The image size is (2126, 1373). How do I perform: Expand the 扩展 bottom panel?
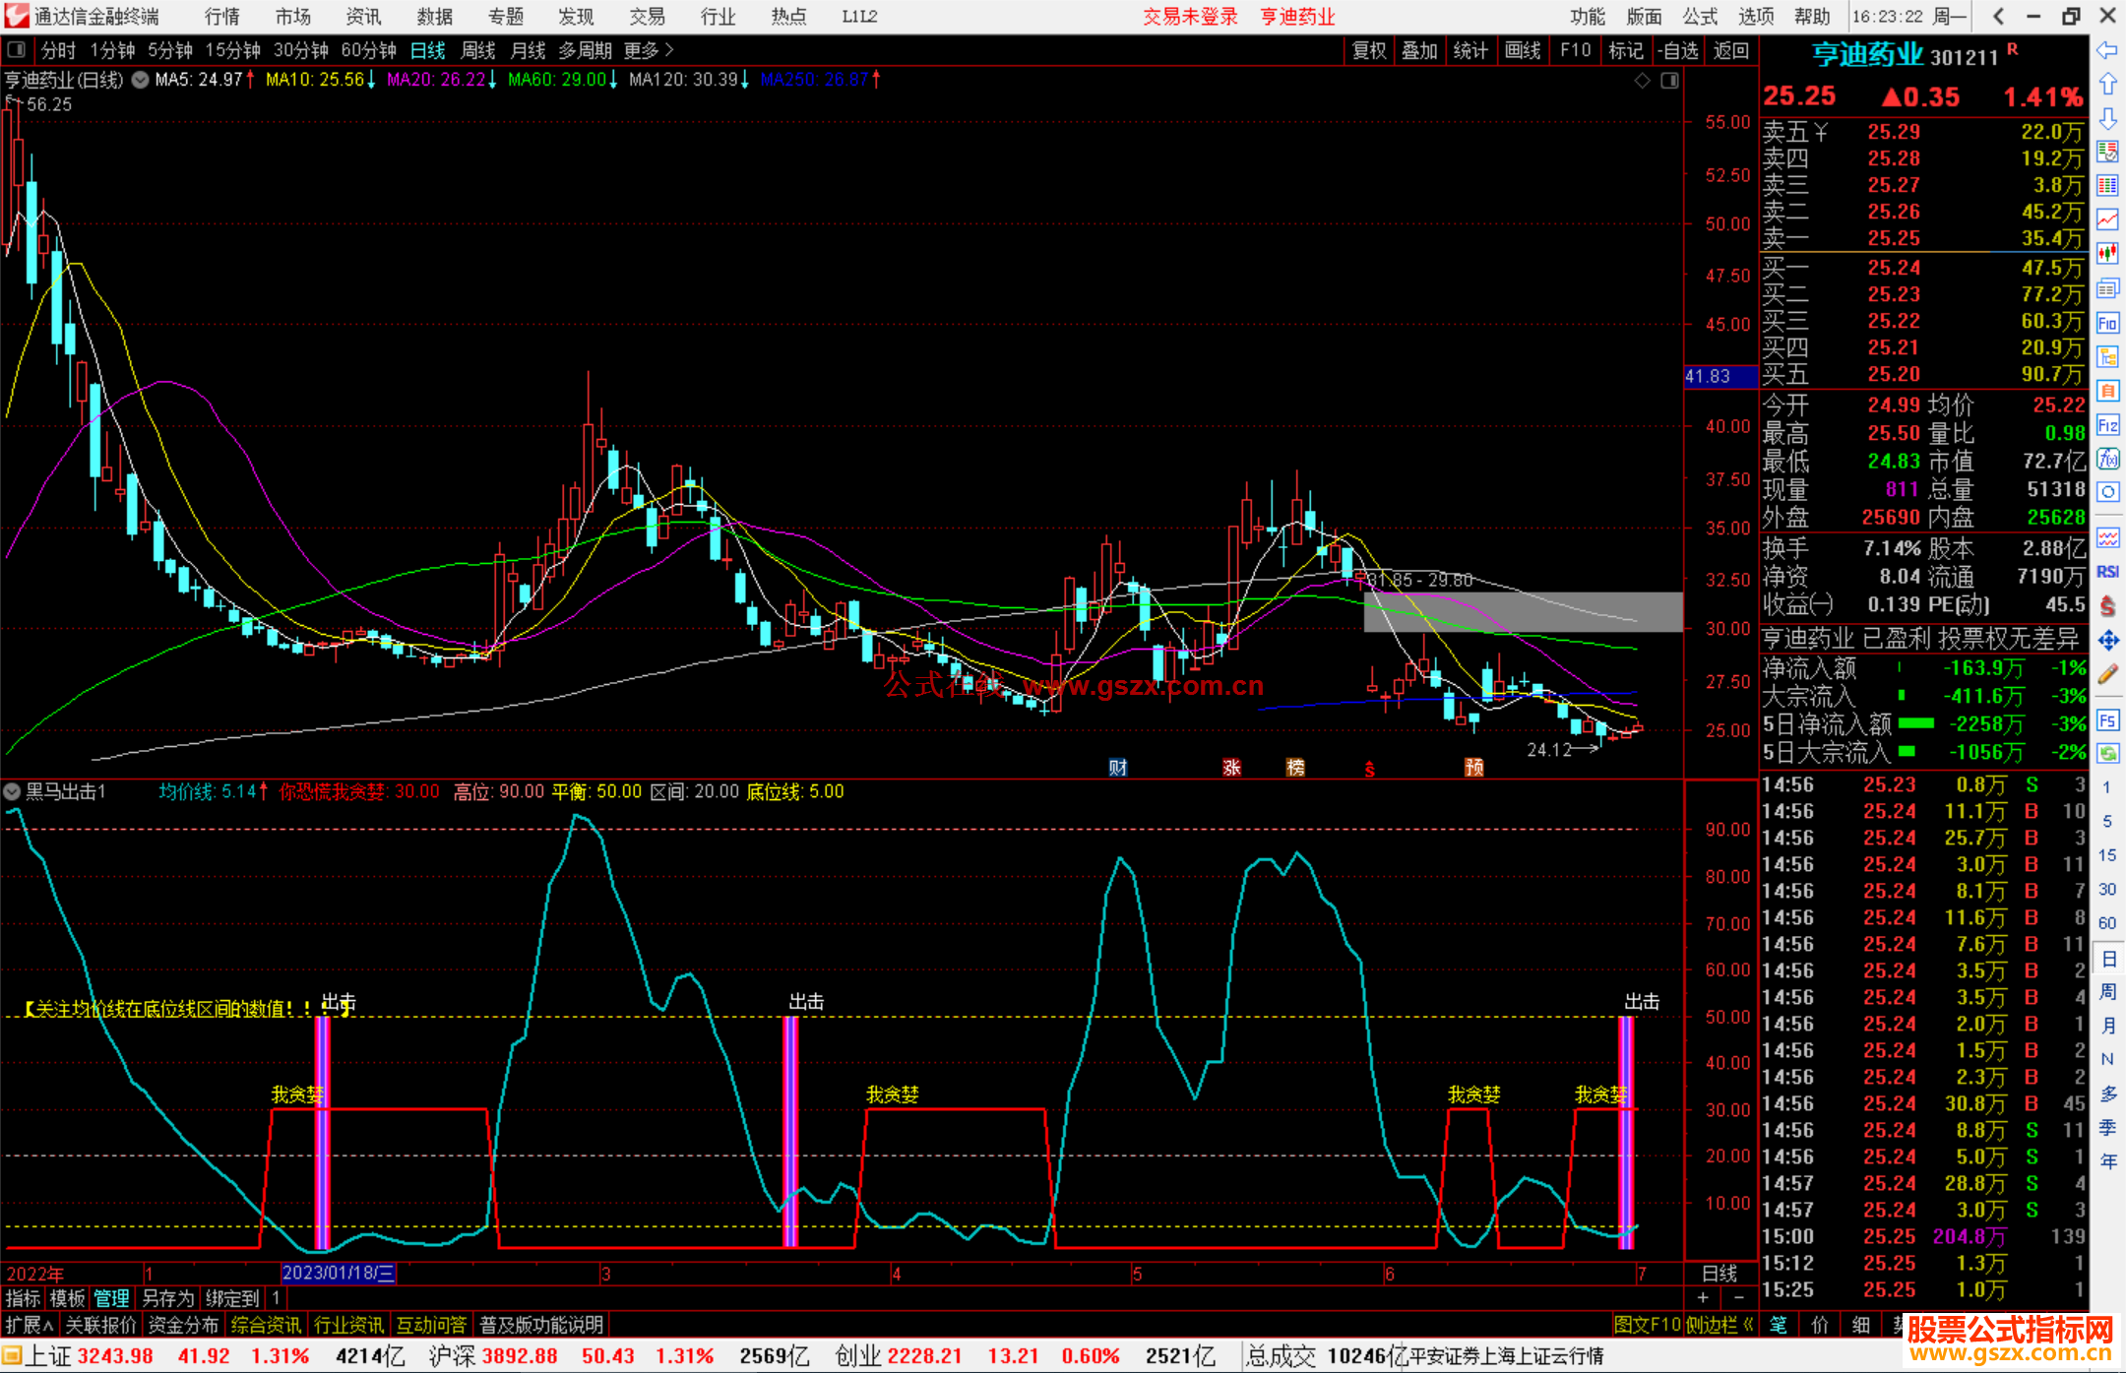[29, 1325]
